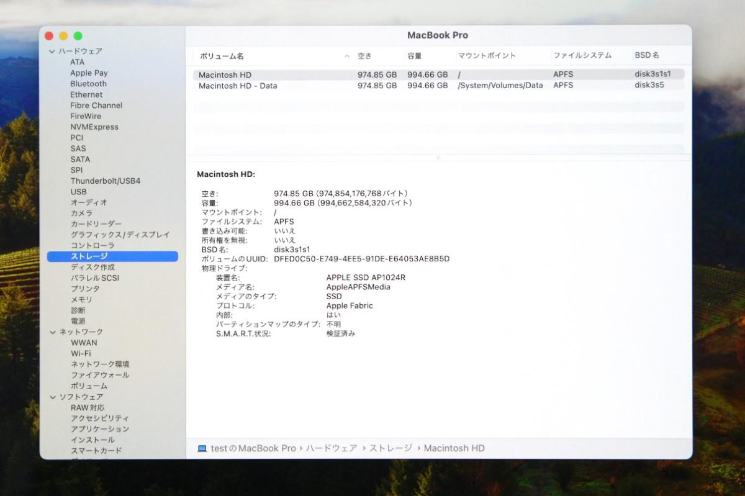Sort by マウントポイント column header
Viewport: 745px width, 496px height.
(487, 56)
